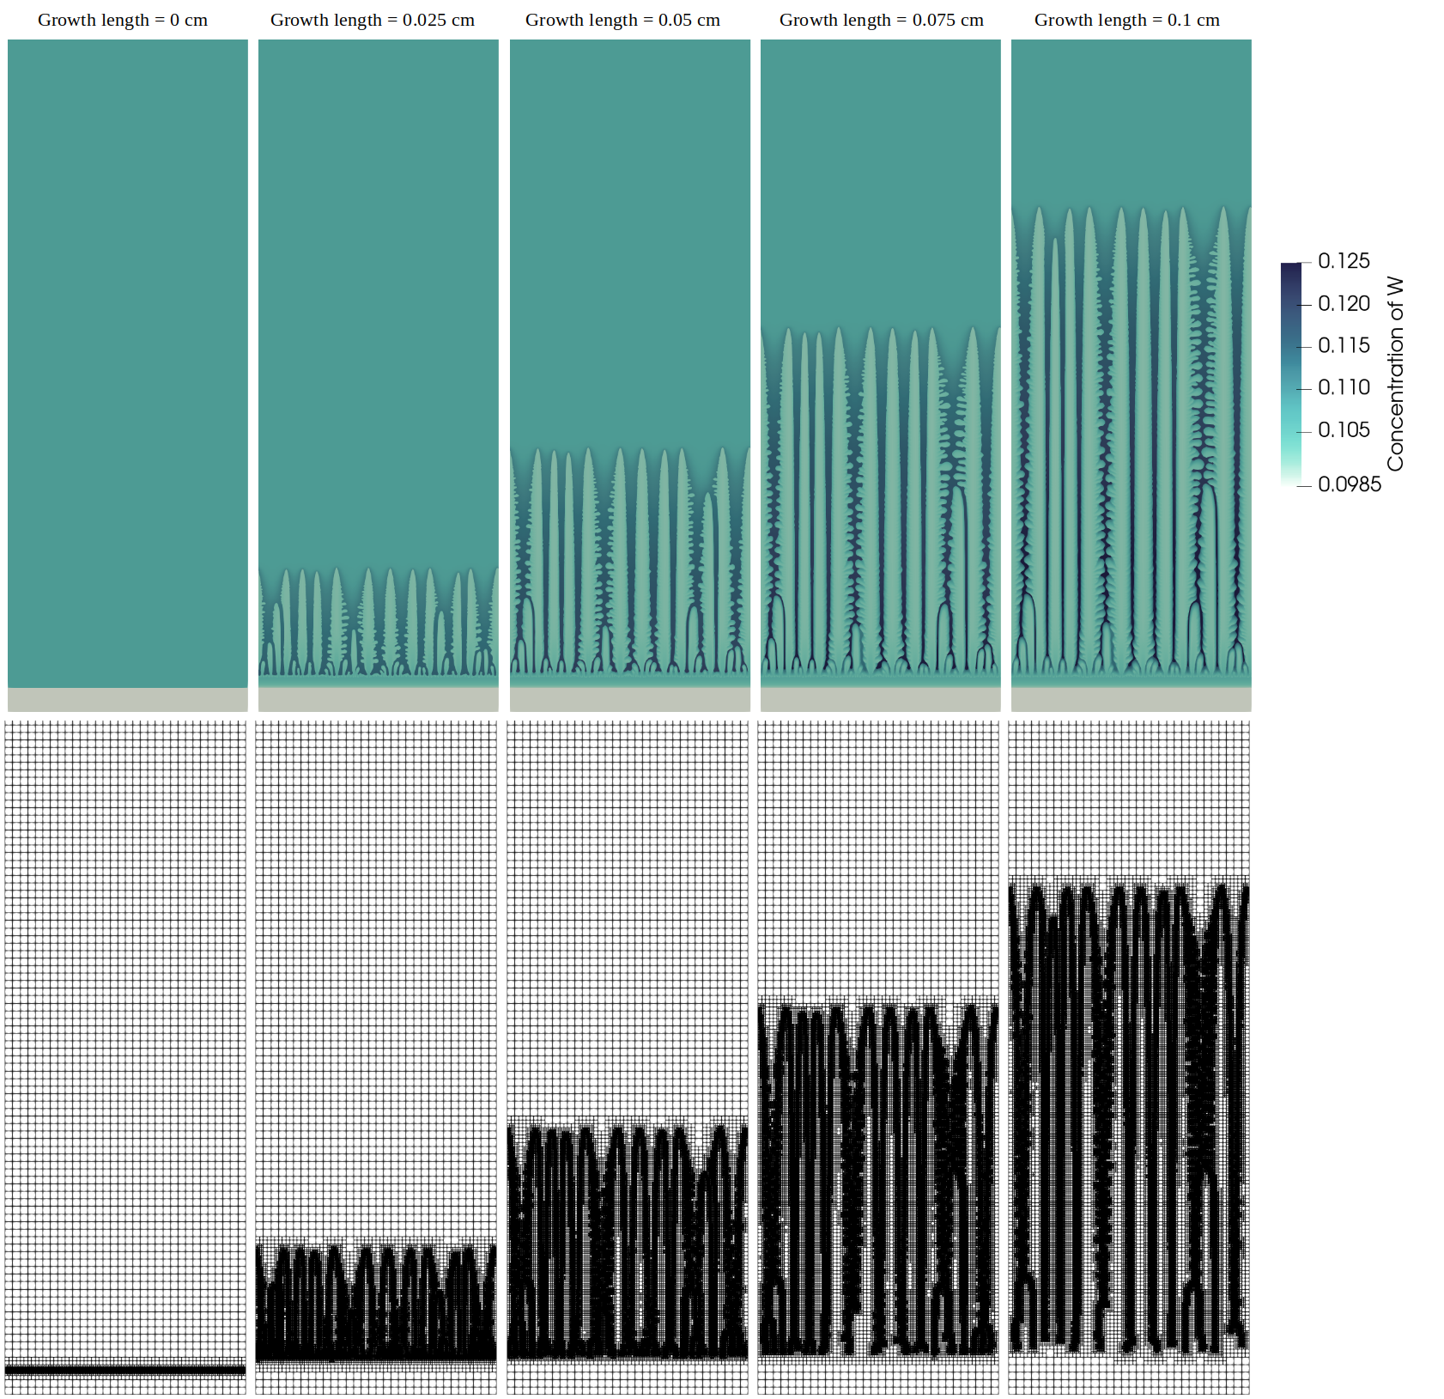Click the 'Growth length = 0.05 cm' title
Viewport: 1444px width, 1399px height.
click(622, 20)
